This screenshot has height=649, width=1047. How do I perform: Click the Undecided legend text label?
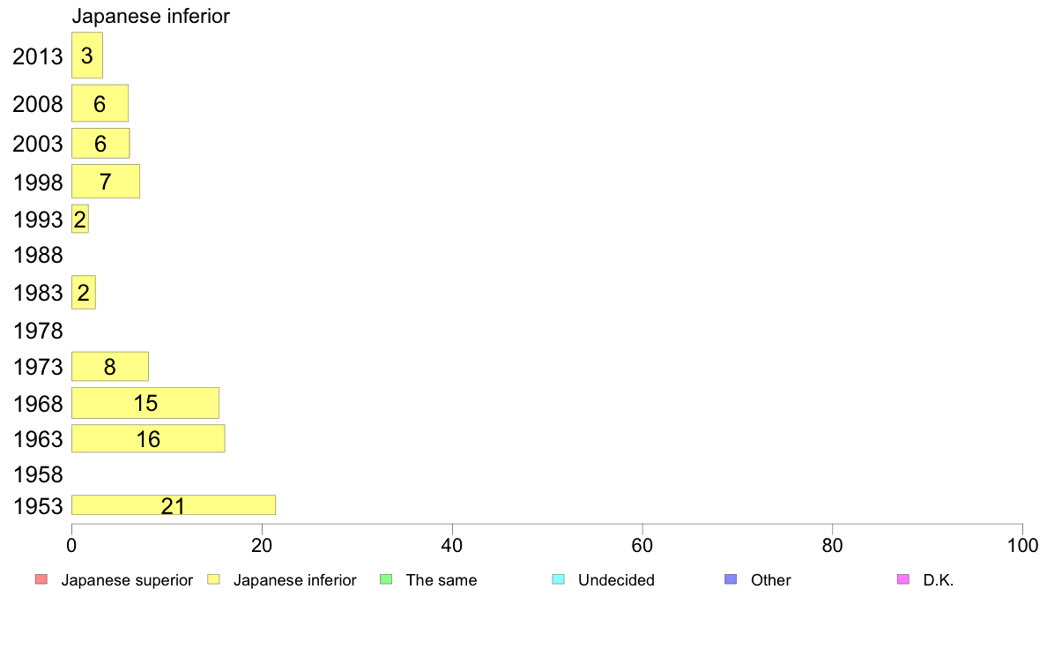coord(616,580)
